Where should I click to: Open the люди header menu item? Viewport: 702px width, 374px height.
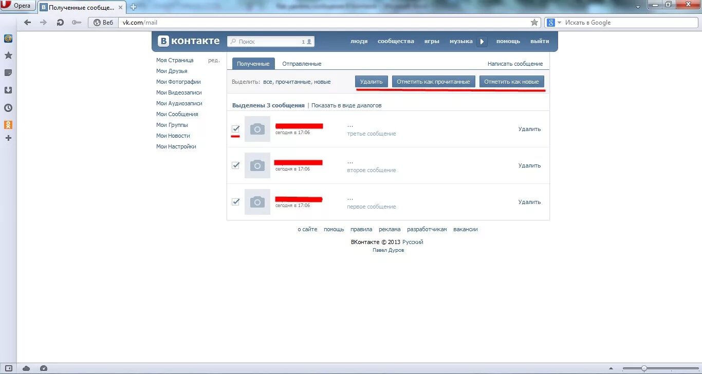[359, 41]
